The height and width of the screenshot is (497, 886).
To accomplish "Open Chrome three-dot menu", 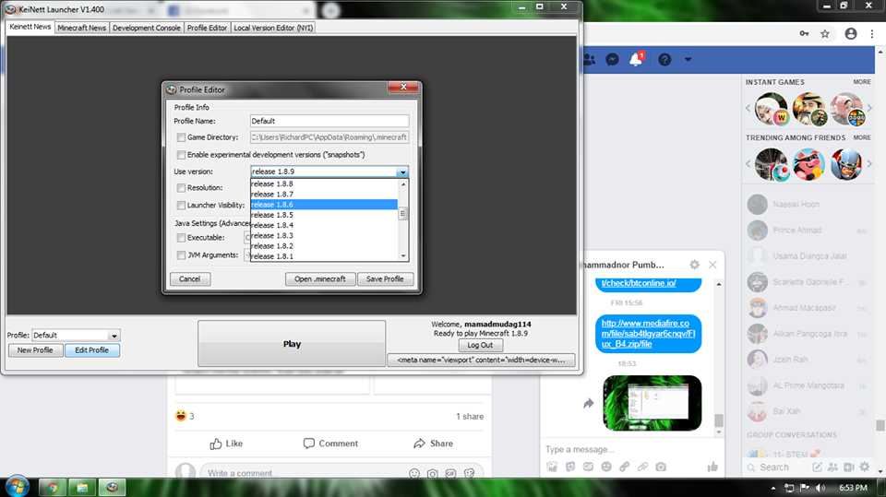I will click(872, 34).
